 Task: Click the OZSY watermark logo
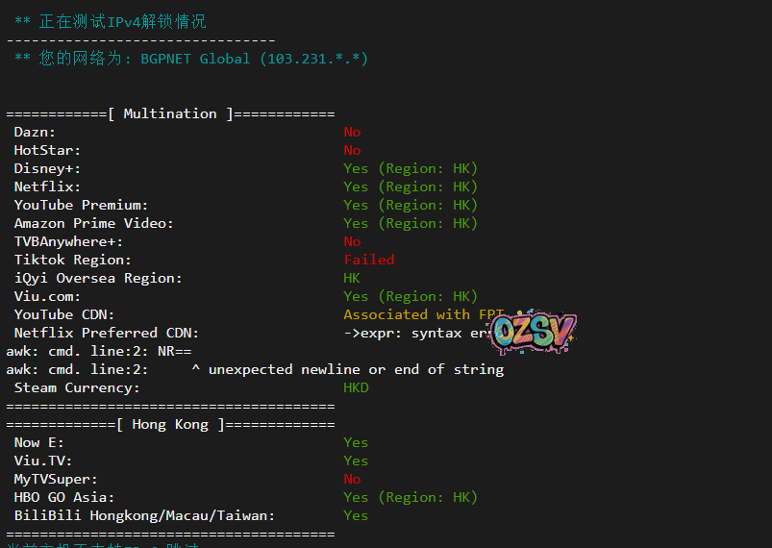click(x=533, y=333)
